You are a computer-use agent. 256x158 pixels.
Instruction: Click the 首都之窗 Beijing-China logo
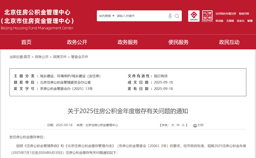[207, 16]
